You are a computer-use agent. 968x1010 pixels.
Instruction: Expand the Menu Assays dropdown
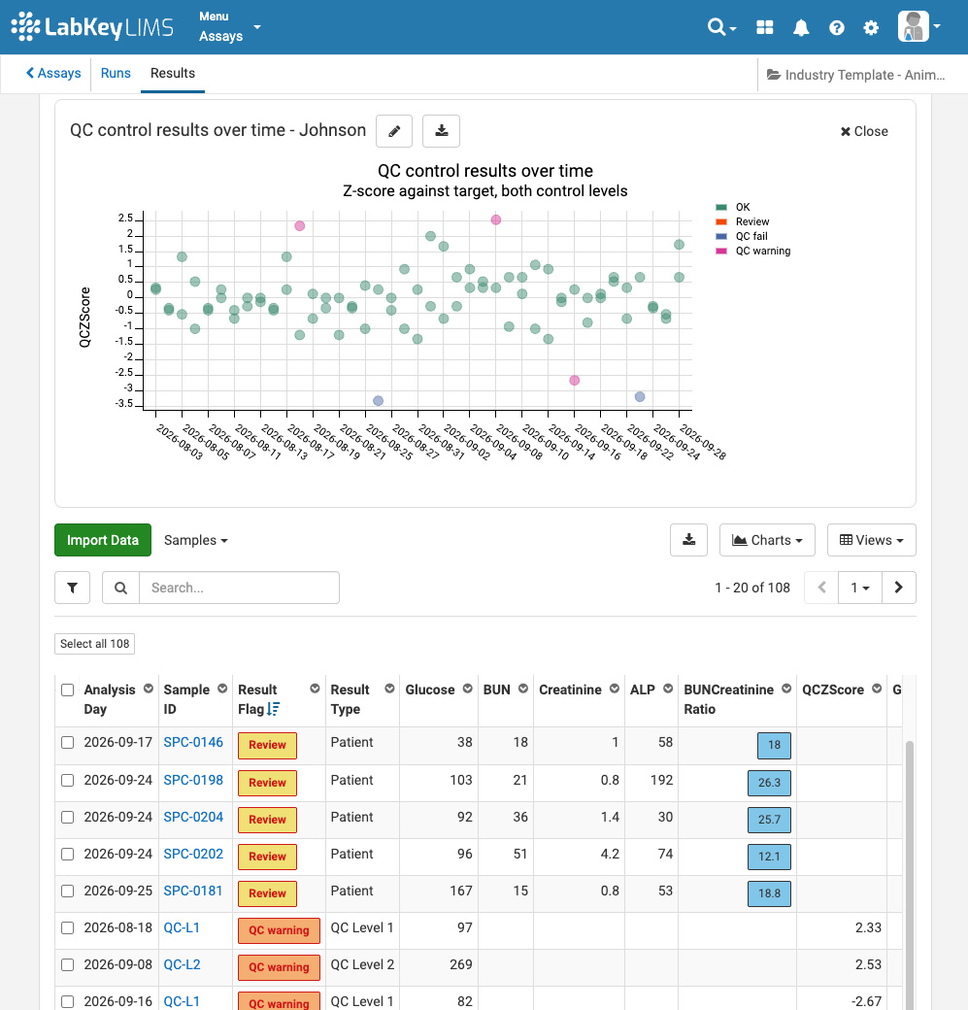pos(229,27)
